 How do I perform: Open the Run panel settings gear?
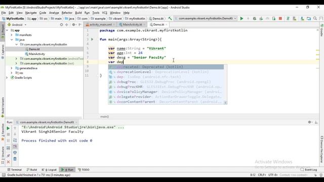pos(309,122)
